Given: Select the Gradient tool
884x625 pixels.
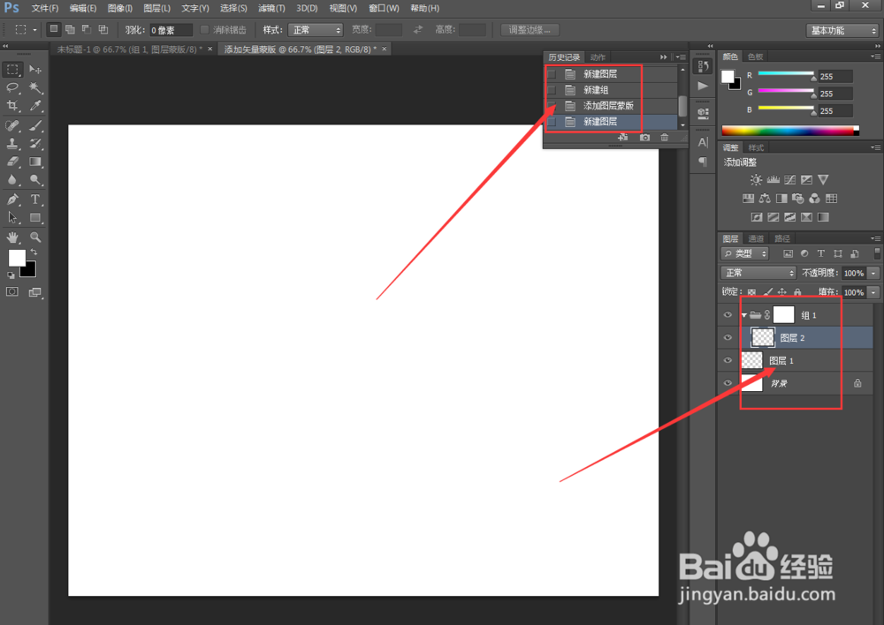Looking at the screenshot, I should (35, 162).
